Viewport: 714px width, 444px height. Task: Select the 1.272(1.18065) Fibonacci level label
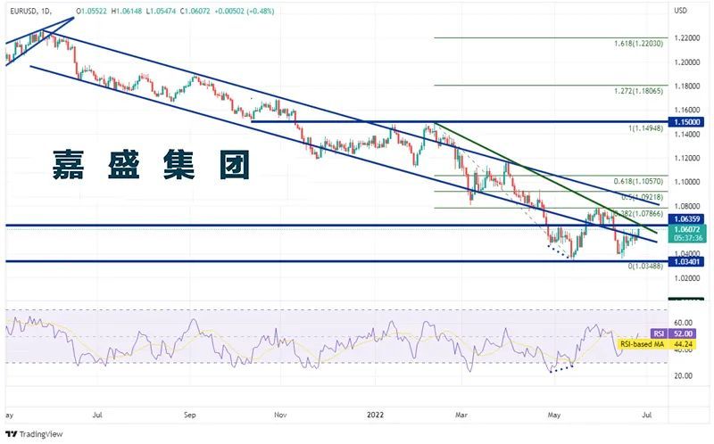point(638,91)
